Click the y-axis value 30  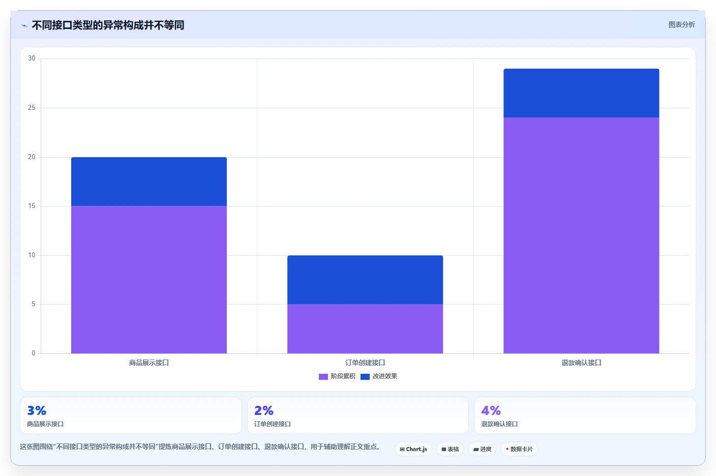coord(32,58)
